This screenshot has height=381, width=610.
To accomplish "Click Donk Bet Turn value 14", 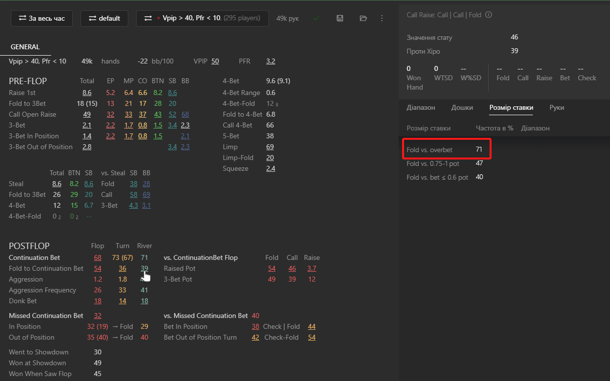I will click(122, 301).
